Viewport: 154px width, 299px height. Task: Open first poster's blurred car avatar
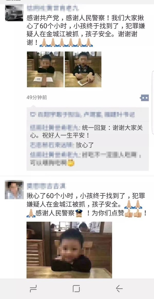(x=14, y=13)
